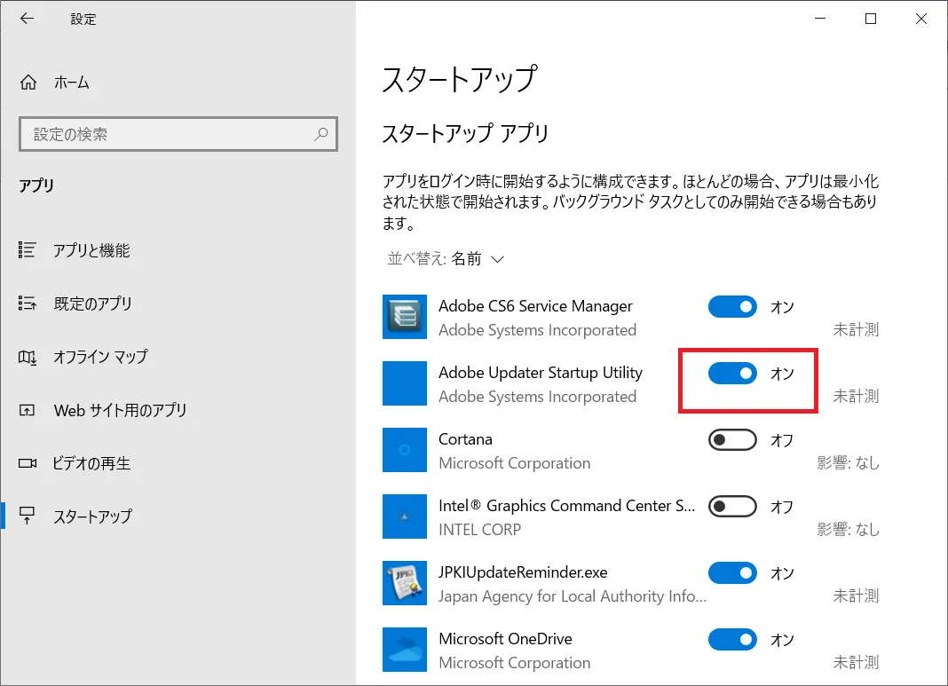Open the ビデオの再生 settings
Image resolution: width=948 pixels, height=686 pixels.
pyautogui.click(x=91, y=463)
